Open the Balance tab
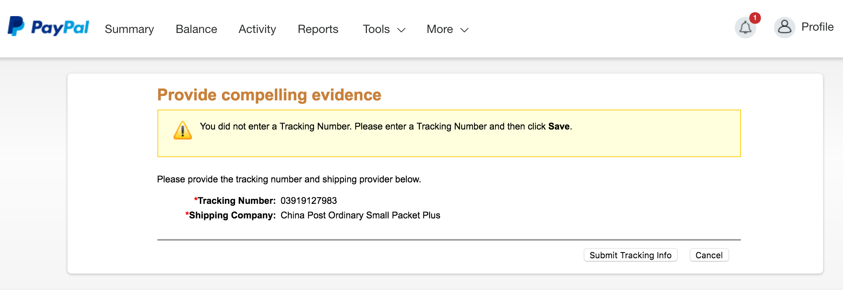 pos(196,29)
